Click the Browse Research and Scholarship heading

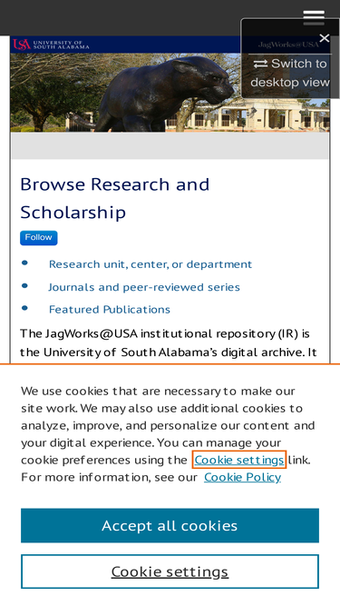click(115, 198)
